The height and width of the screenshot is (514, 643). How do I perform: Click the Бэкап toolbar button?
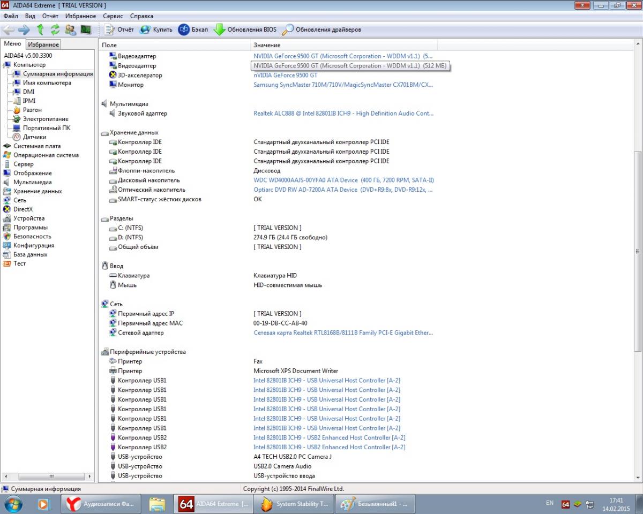coord(193,29)
